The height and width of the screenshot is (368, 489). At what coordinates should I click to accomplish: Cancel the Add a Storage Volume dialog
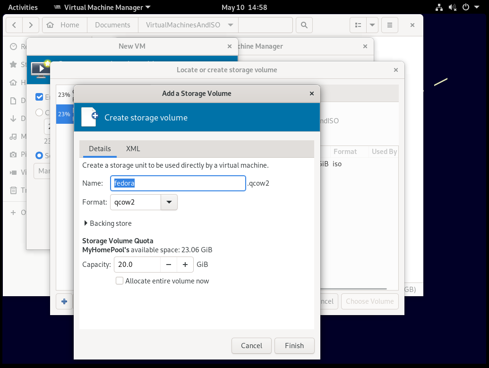pos(251,346)
